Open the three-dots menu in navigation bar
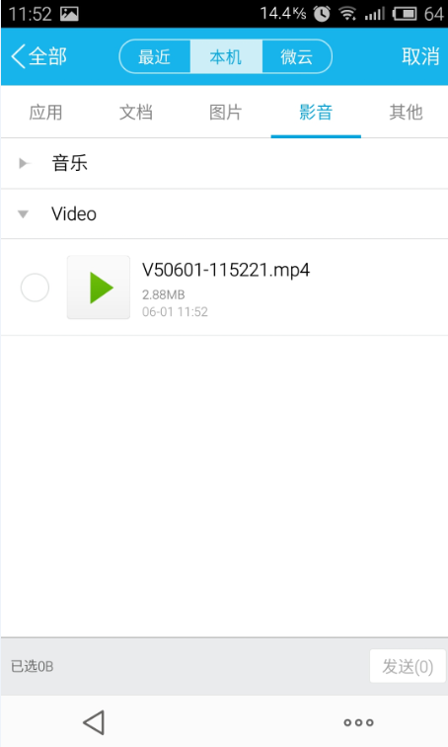Viewport: 448px width, 747px height. click(x=358, y=722)
